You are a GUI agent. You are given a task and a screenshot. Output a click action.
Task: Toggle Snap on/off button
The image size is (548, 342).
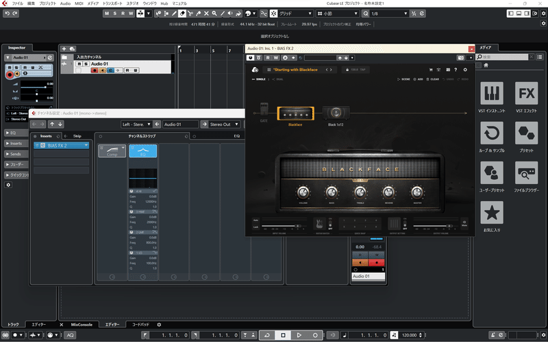(273, 14)
